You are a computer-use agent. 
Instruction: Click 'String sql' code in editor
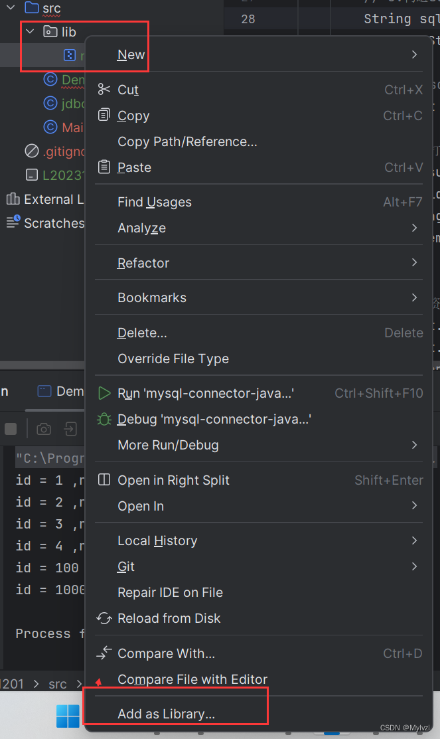(402, 19)
